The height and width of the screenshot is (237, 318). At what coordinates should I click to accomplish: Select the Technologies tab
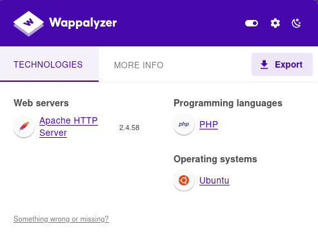coord(49,64)
